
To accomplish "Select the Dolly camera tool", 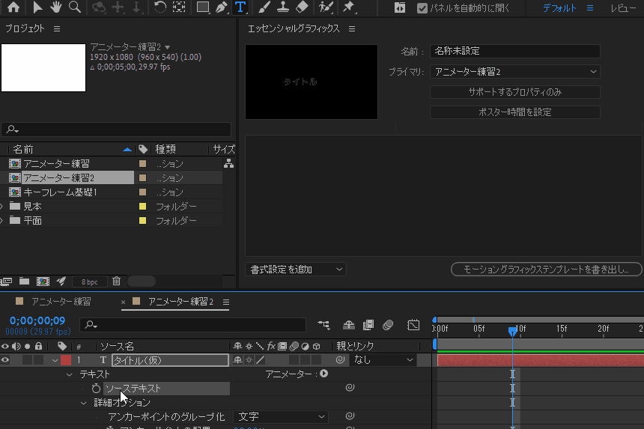I will (x=136, y=7).
